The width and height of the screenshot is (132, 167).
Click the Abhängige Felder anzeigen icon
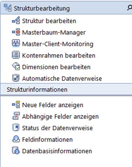(16, 116)
